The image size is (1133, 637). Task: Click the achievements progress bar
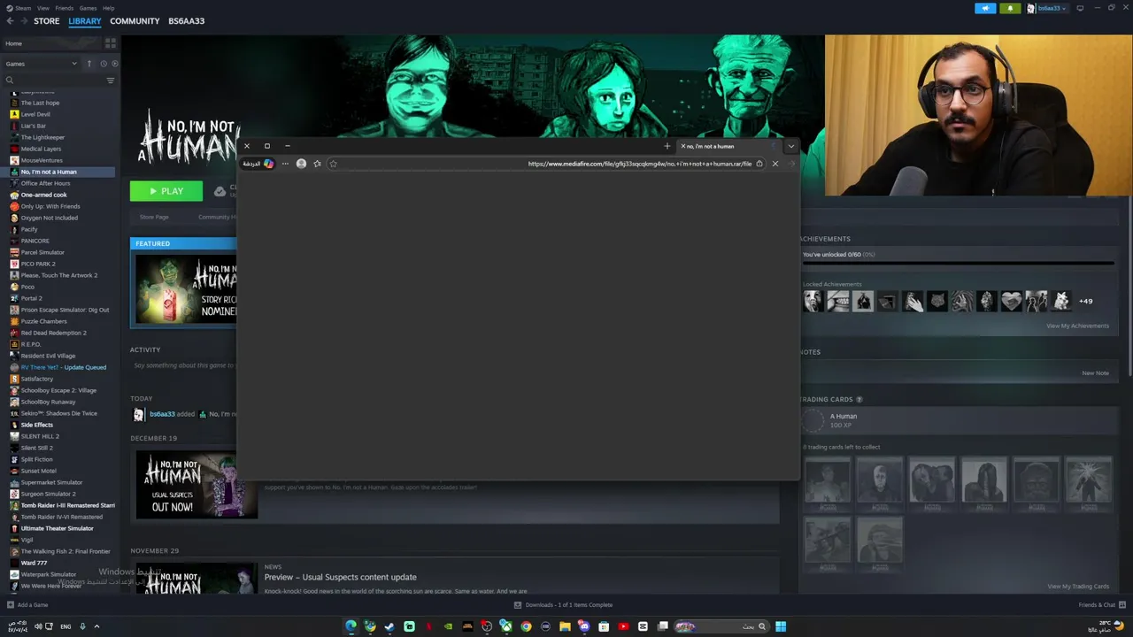958,263
